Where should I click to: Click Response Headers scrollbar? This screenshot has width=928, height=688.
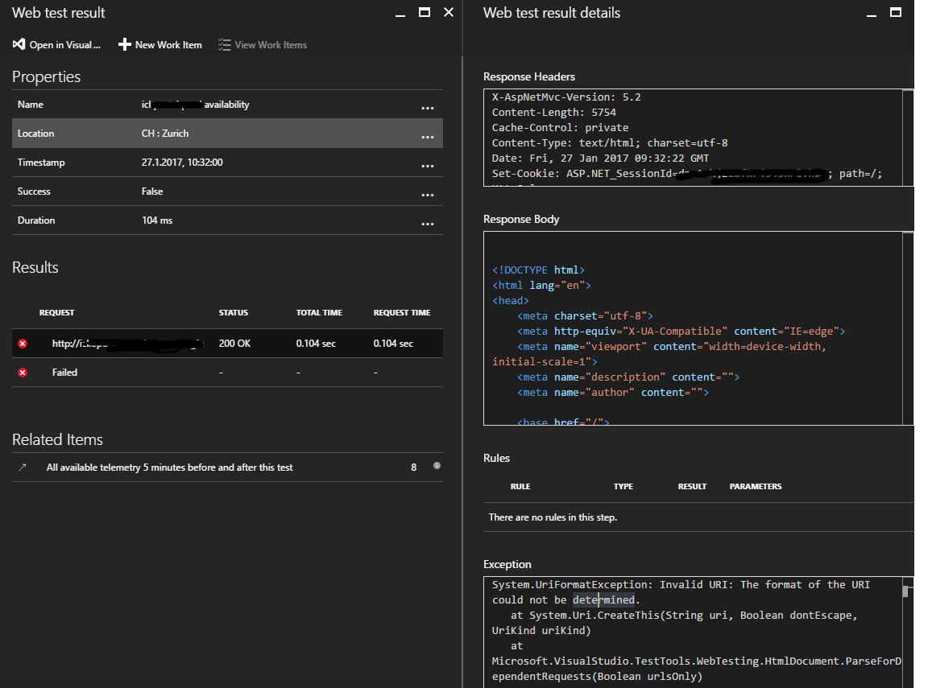(907, 138)
